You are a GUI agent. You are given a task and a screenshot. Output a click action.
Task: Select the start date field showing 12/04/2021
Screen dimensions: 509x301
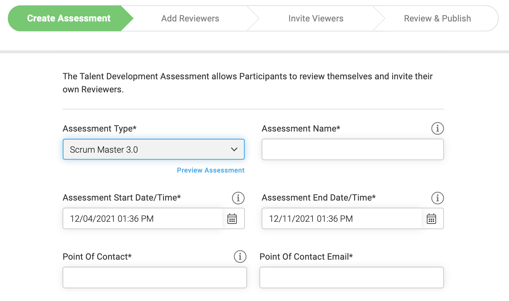(143, 219)
